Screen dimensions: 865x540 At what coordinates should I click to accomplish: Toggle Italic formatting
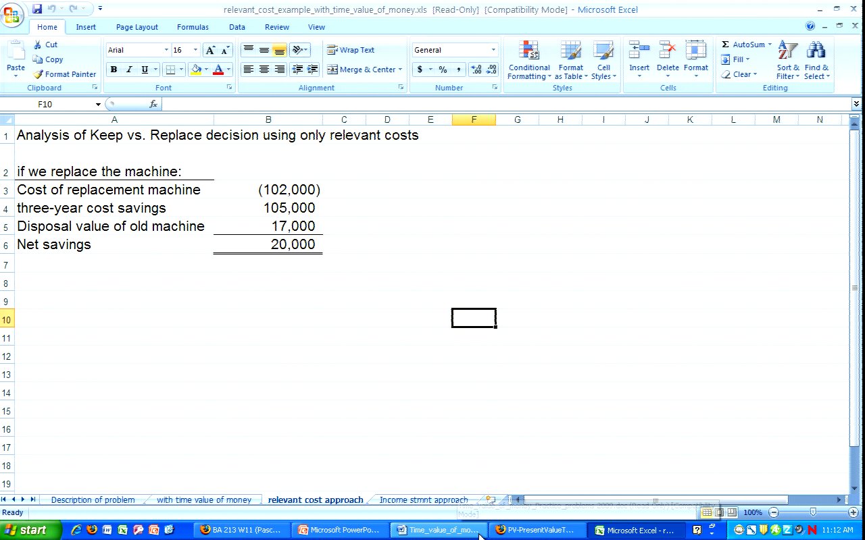tap(129, 70)
